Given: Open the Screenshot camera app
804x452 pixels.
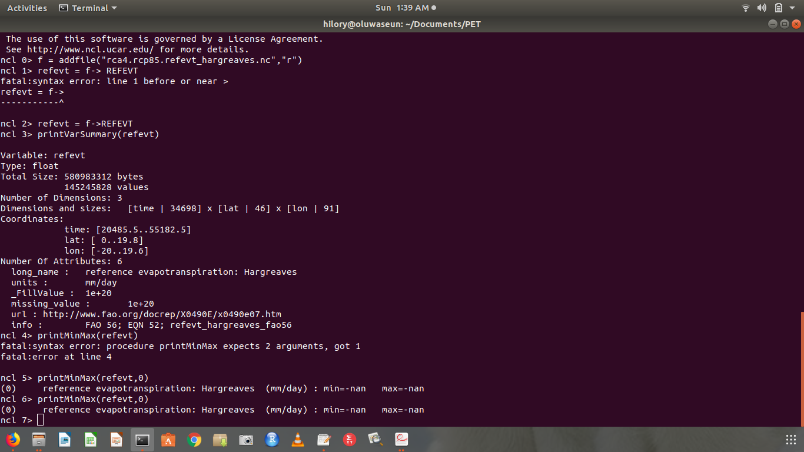Looking at the screenshot, I should pos(246,440).
